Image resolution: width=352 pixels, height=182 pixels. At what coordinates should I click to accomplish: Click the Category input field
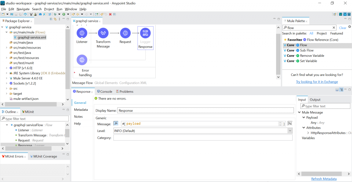point(203,138)
